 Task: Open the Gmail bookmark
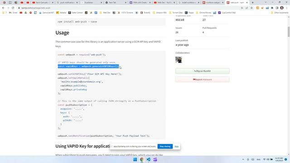pos(13,13)
